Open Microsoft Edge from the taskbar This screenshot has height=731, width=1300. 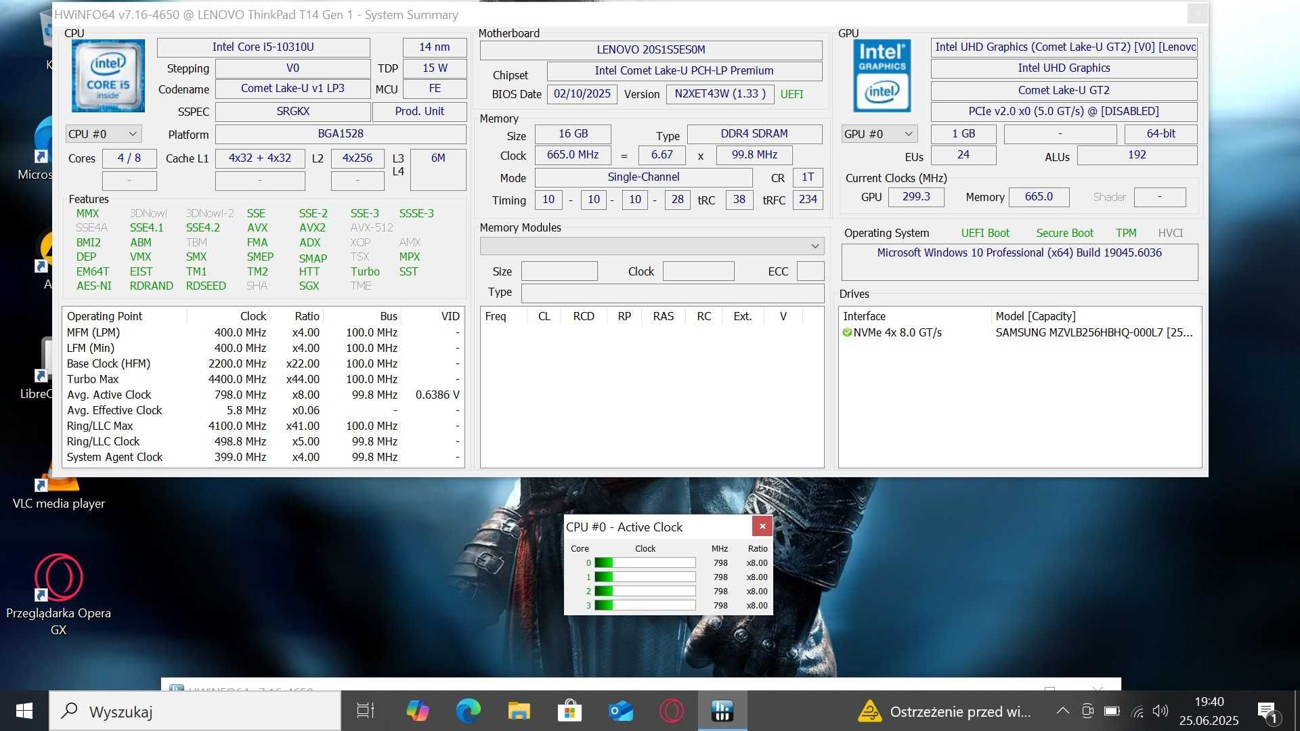pos(468,711)
